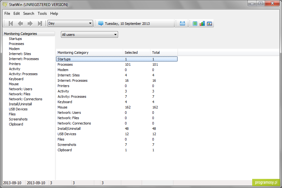Click the Printers row in table
The width and height of the screenshot is (282, 188).
117,86
